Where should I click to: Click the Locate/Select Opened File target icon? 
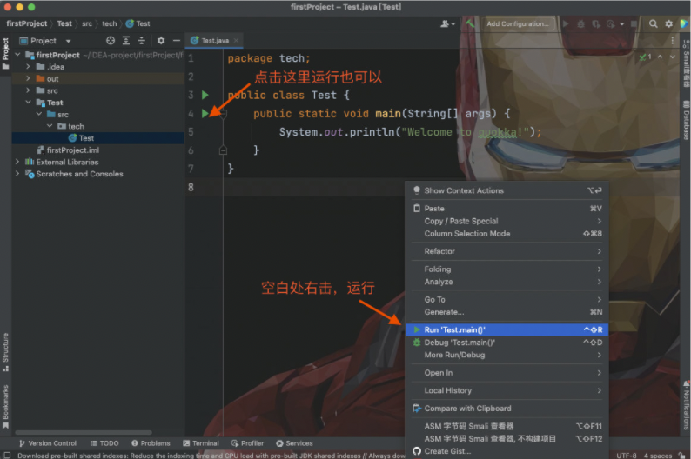pos(111,41)
